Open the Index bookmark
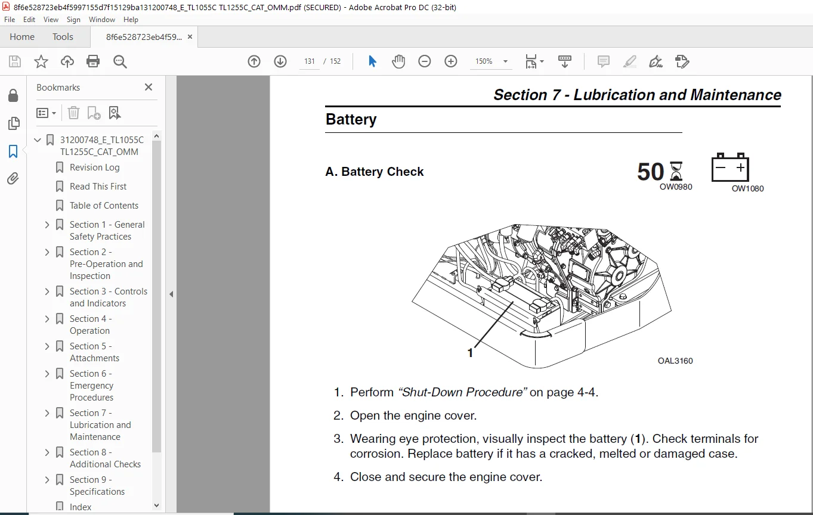The height and width of the screenshot is (515, 813). [81, 507]
